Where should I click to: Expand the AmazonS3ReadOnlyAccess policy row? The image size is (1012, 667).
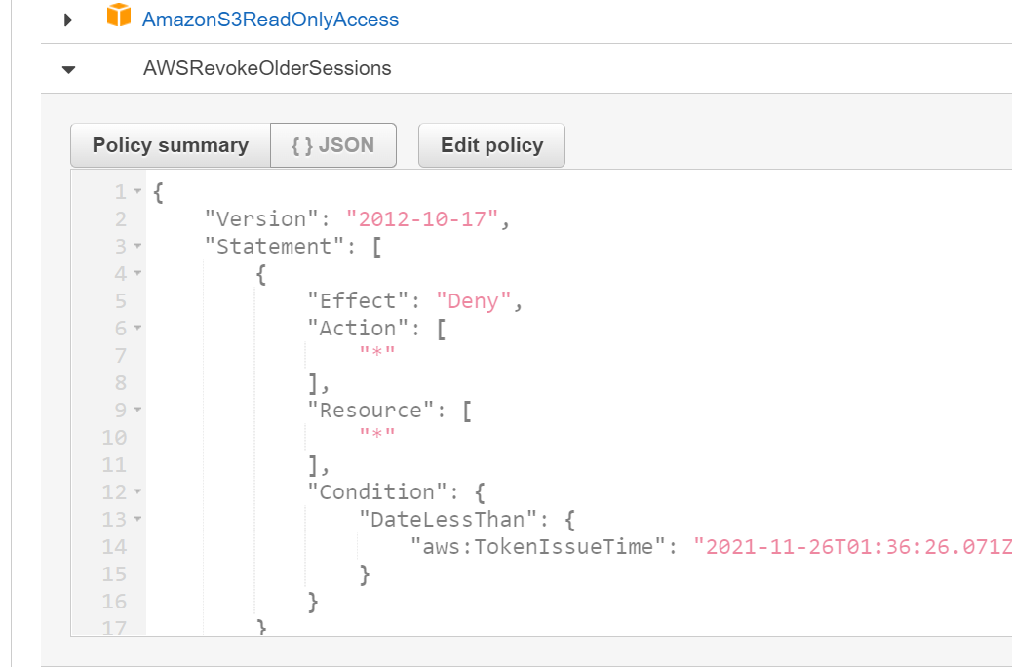[68, 20]
